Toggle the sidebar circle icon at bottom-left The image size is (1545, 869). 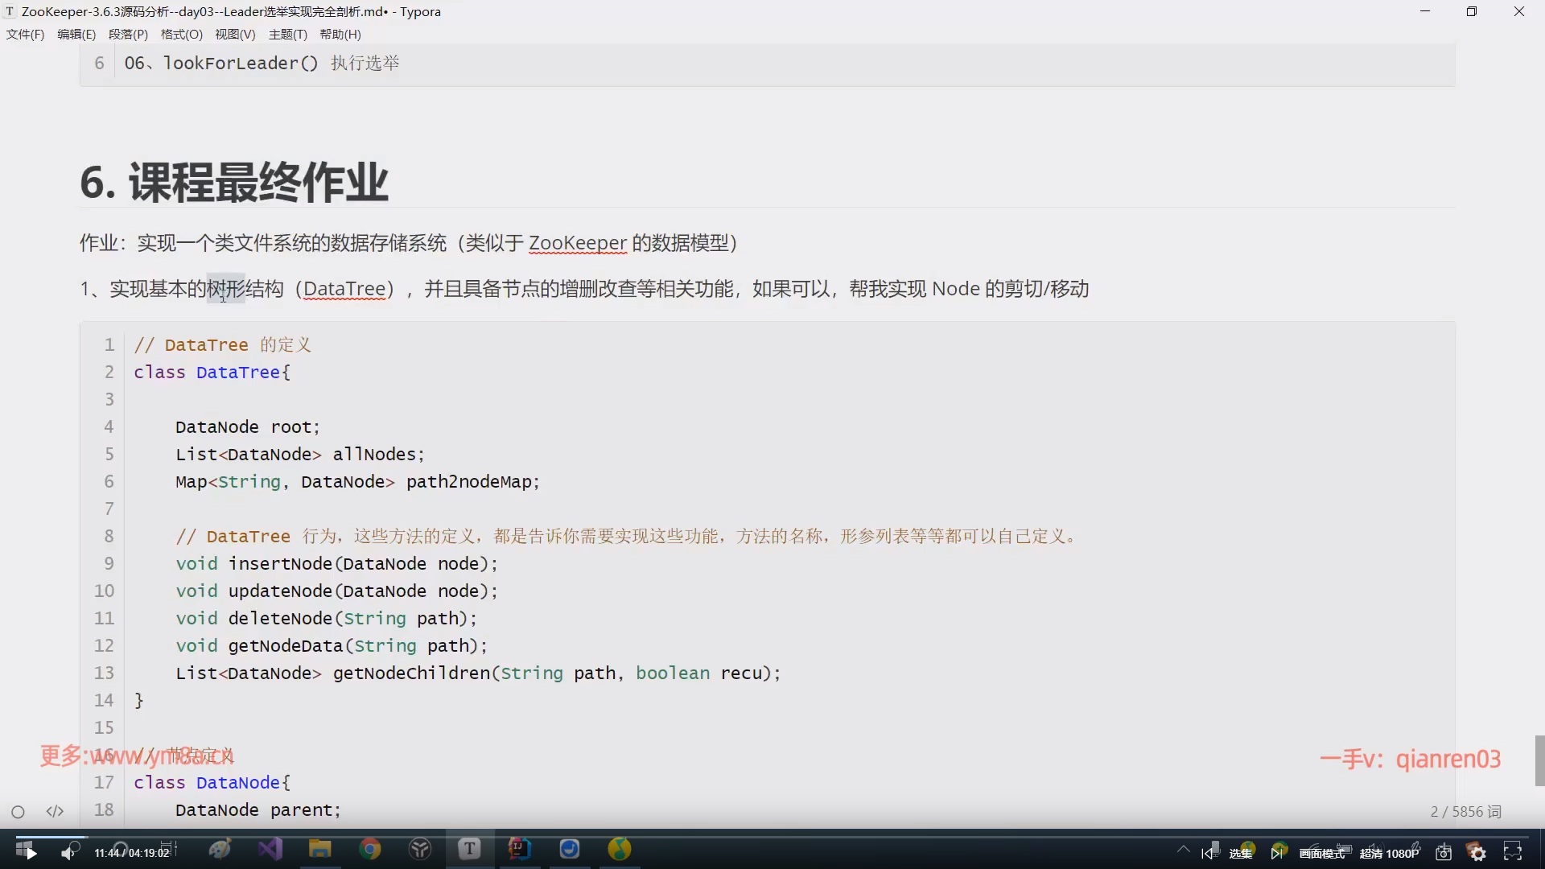[18, 812]
